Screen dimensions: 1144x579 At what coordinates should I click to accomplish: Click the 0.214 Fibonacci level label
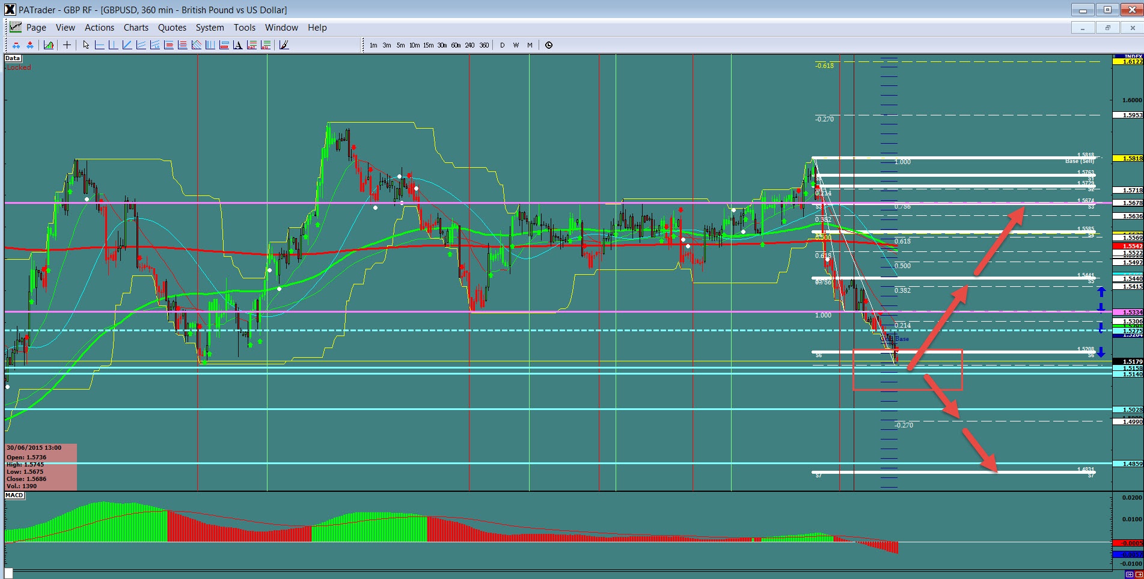click(902, 325)
